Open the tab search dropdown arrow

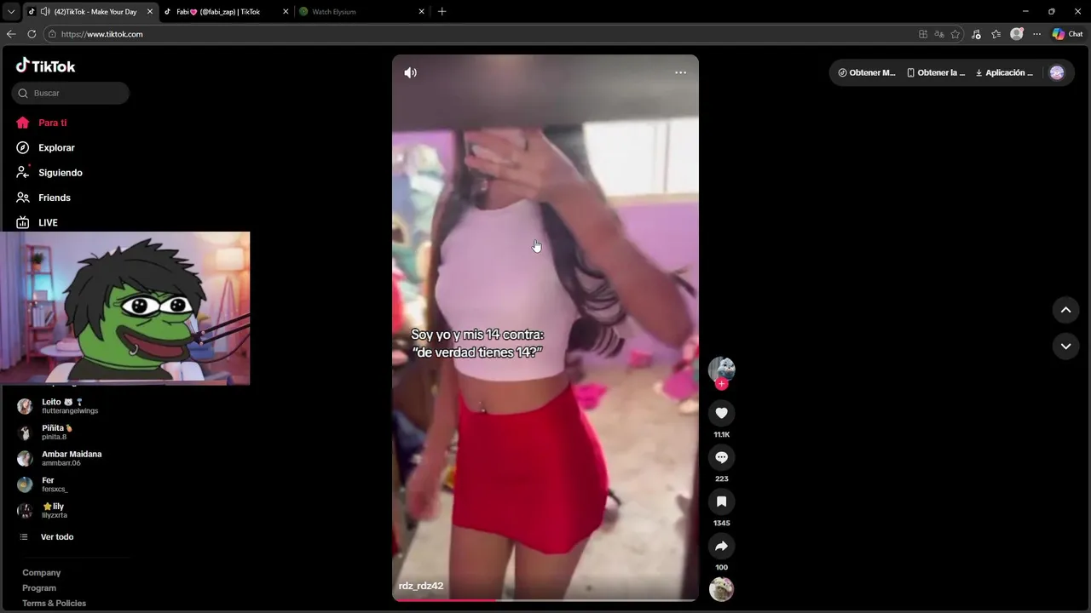click(x=11, y=12)
